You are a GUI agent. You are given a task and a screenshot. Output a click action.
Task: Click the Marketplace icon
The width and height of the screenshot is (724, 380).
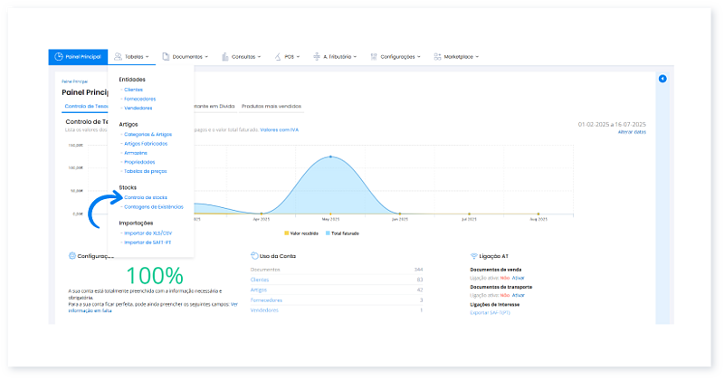point(438,56)
